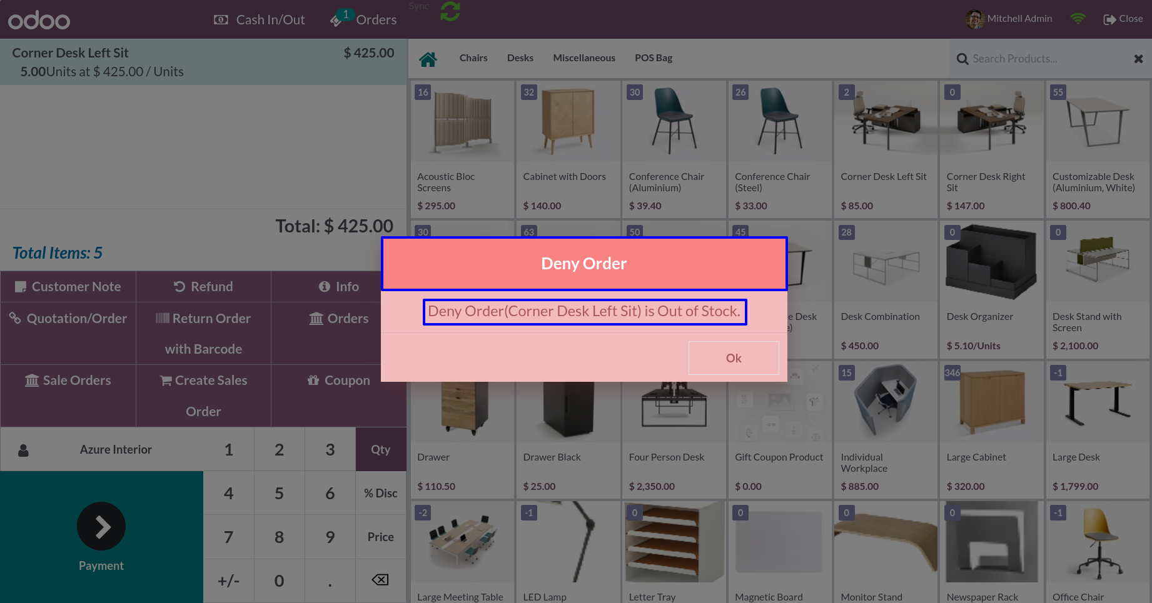Screen dimensions: 1152x603
Task: Close the POS session
Action: pyautogui.click(x=1123, y=19)
